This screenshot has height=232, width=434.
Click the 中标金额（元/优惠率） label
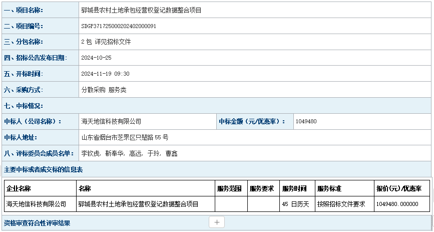pos(252,121)
